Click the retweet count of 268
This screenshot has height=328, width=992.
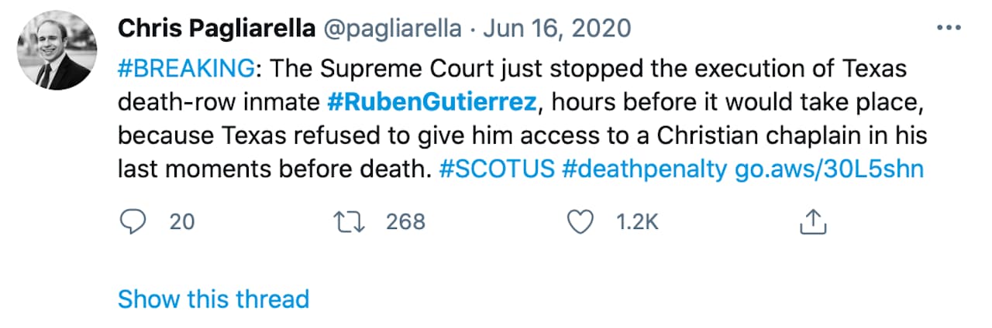coord(405,223)
